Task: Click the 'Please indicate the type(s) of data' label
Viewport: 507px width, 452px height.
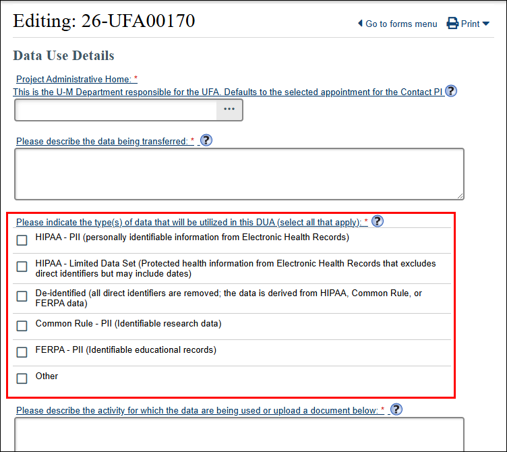Action: (192, 222)
